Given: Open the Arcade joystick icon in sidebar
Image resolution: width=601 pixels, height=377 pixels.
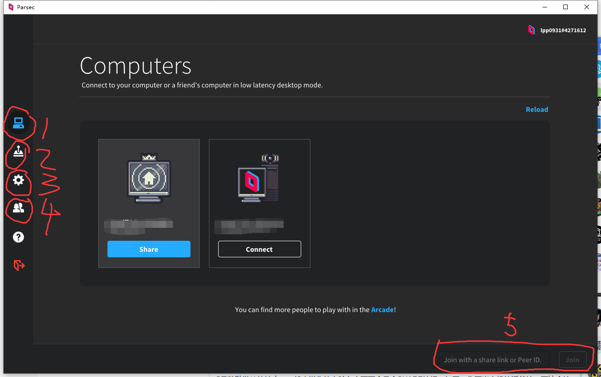Looking at the screenshot, I should 18,151.
